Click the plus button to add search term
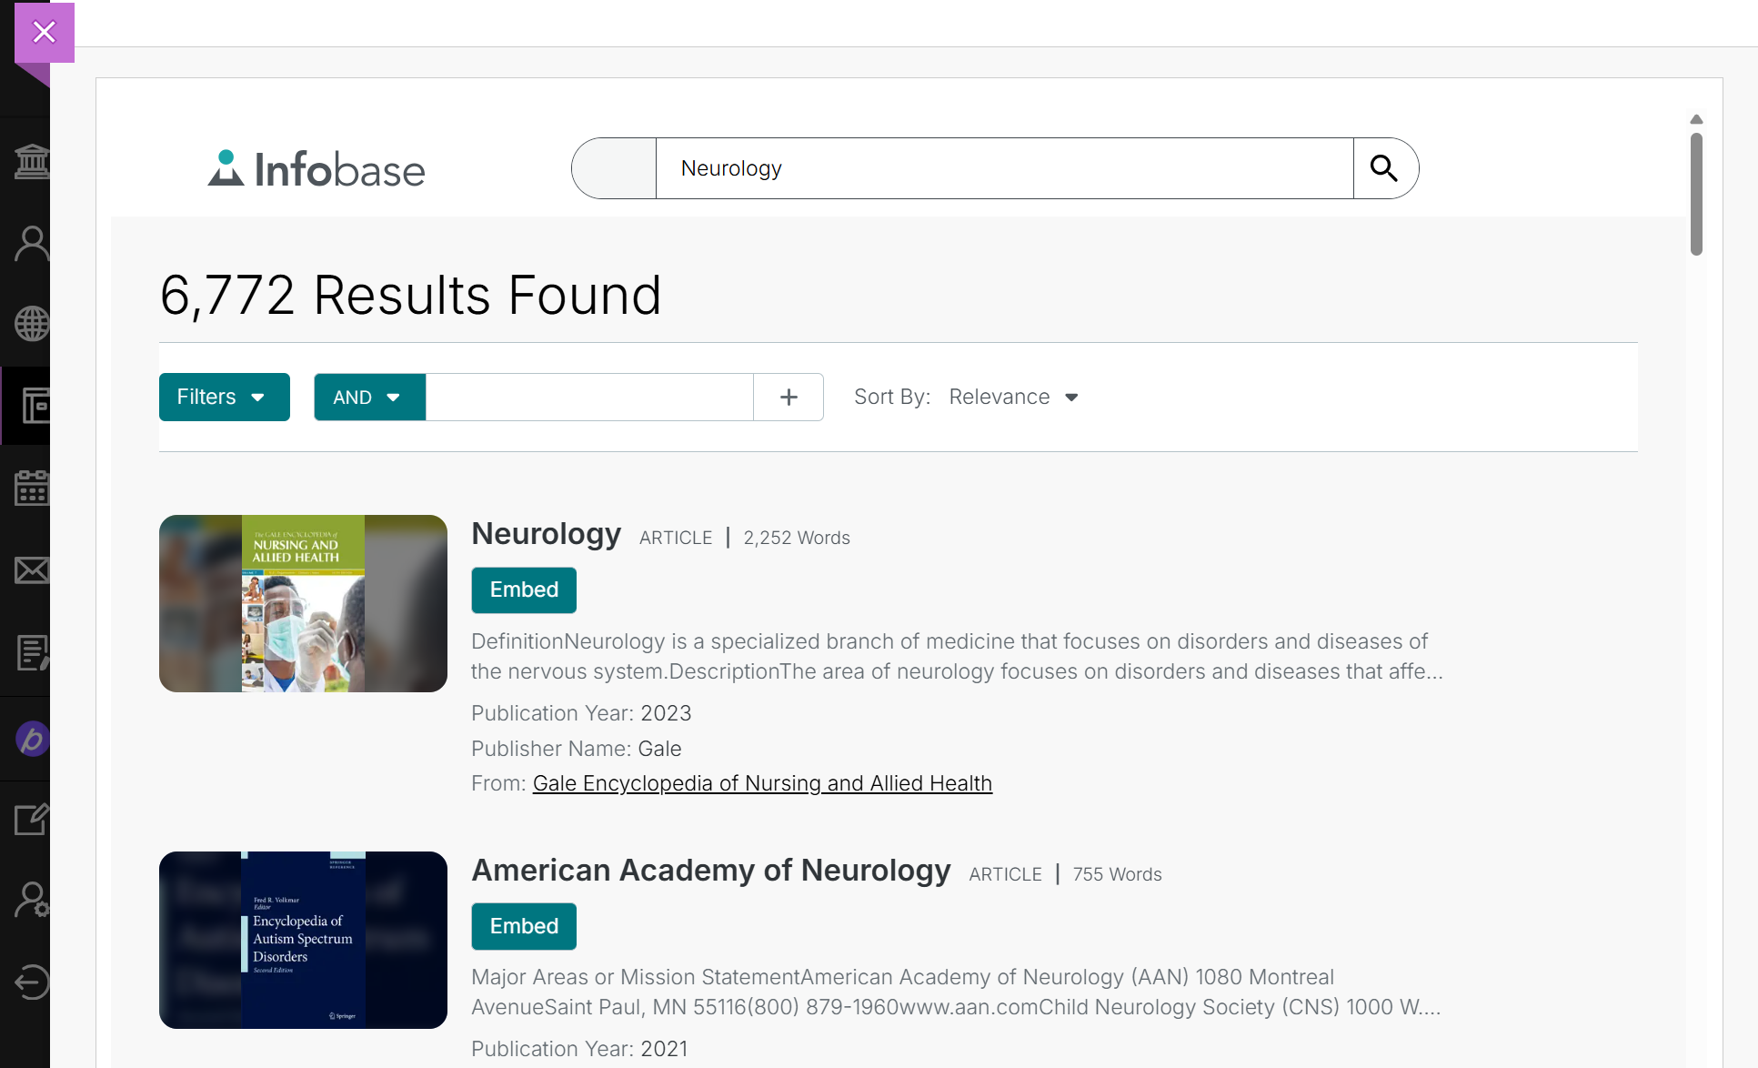The width and height of the screenshot is (1758, 1068). coord(789,397)
